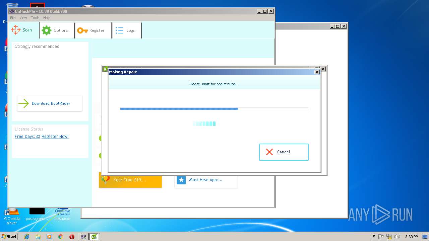
Task: Open the Scan tab
Action: tap(24, 30)
